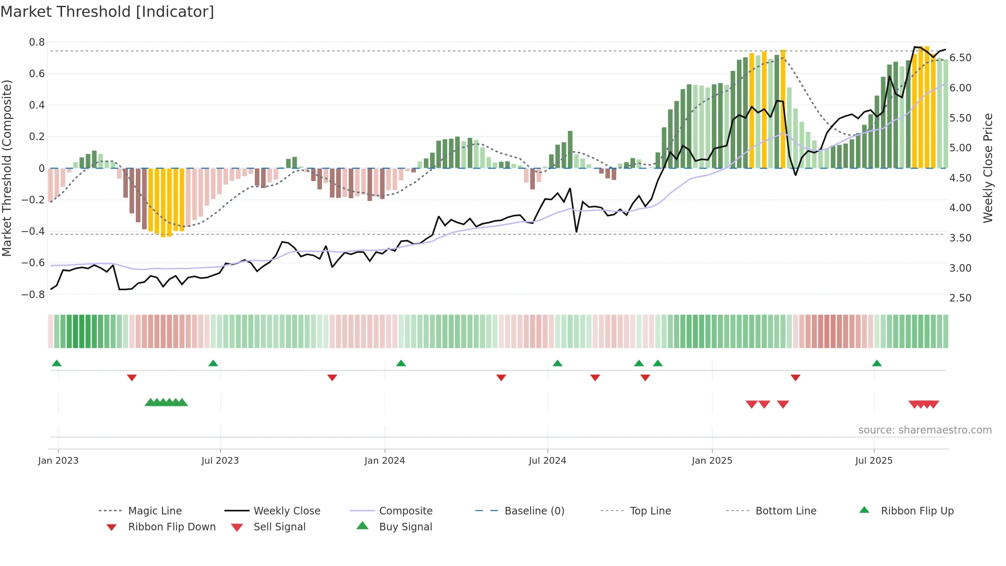
Task: Click the 0.8 left axis tick label
Action: (x=37, y=42)
